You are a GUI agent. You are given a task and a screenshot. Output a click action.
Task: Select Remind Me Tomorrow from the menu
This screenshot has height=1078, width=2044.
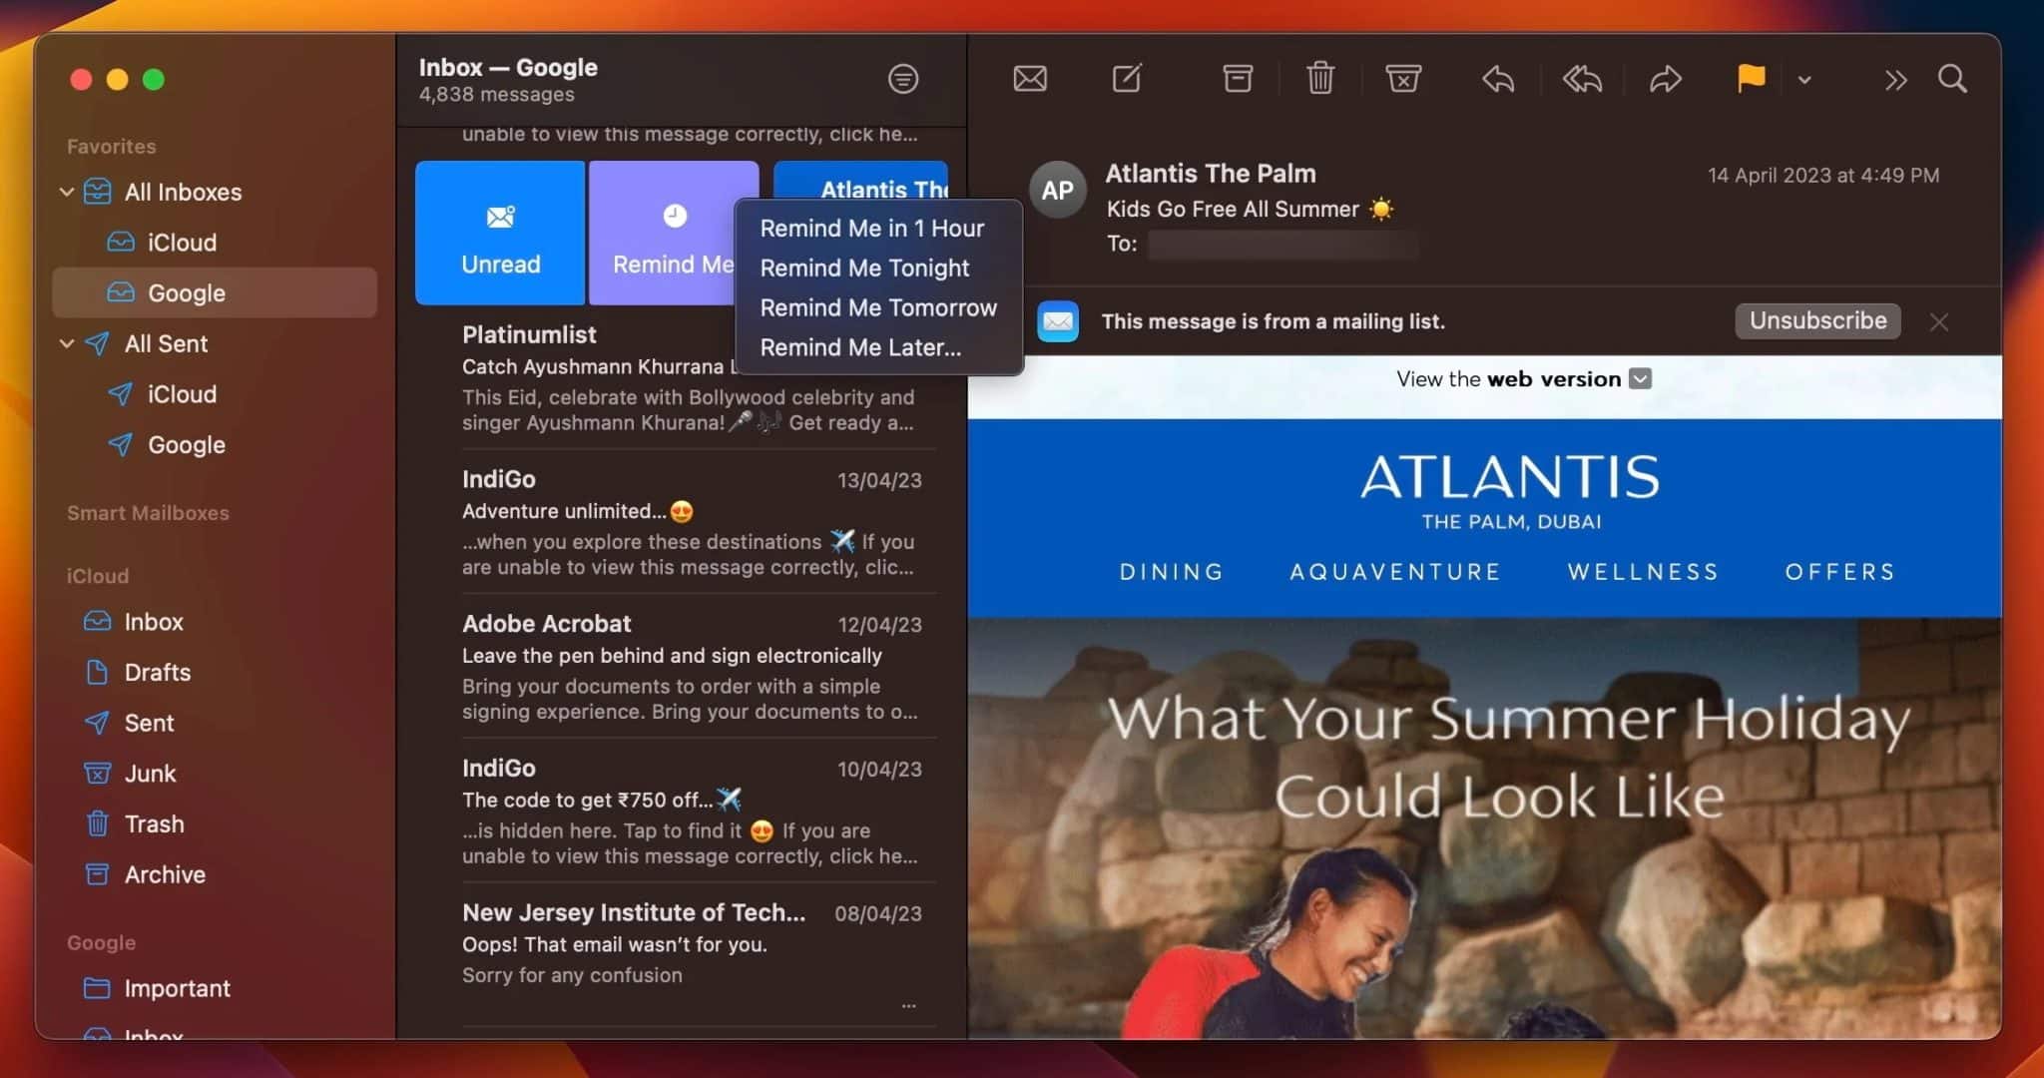pos(877,307)
